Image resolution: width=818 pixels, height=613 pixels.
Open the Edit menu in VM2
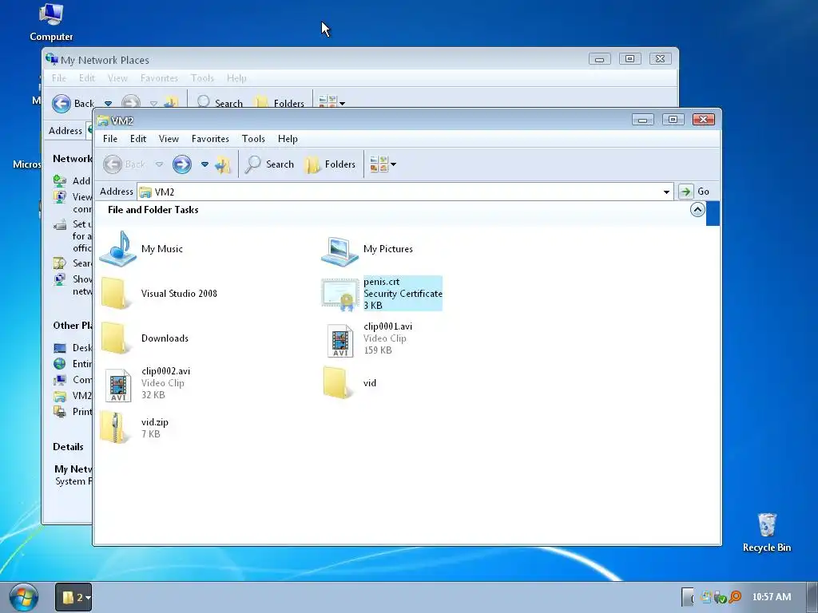[x=138, y=139]
